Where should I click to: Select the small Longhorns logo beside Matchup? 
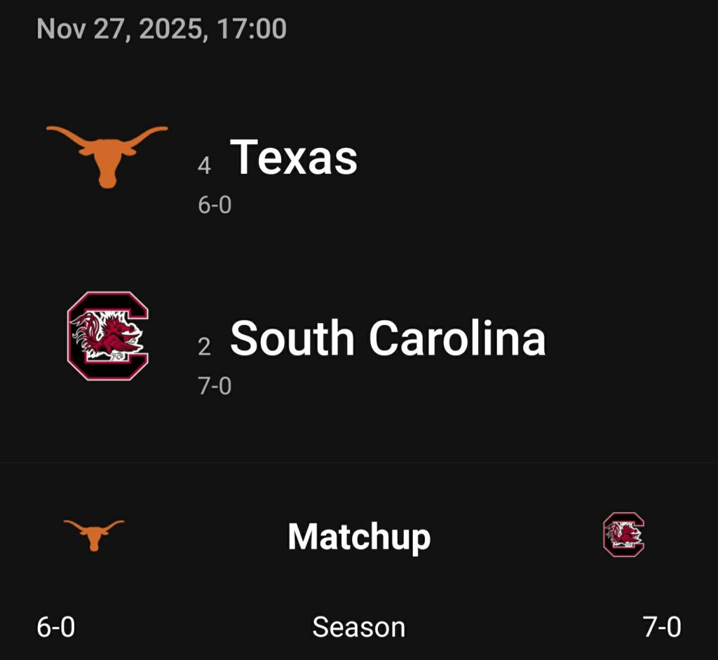coord(93,535)
